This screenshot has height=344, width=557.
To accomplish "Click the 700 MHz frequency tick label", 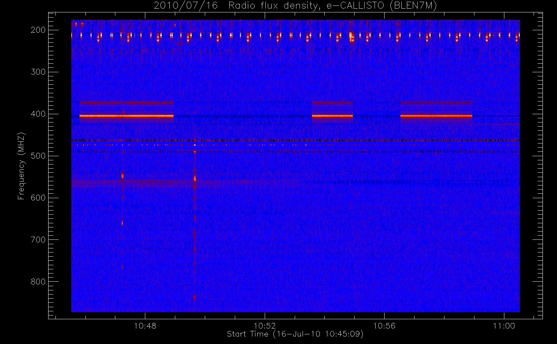I will click(38, 240).
